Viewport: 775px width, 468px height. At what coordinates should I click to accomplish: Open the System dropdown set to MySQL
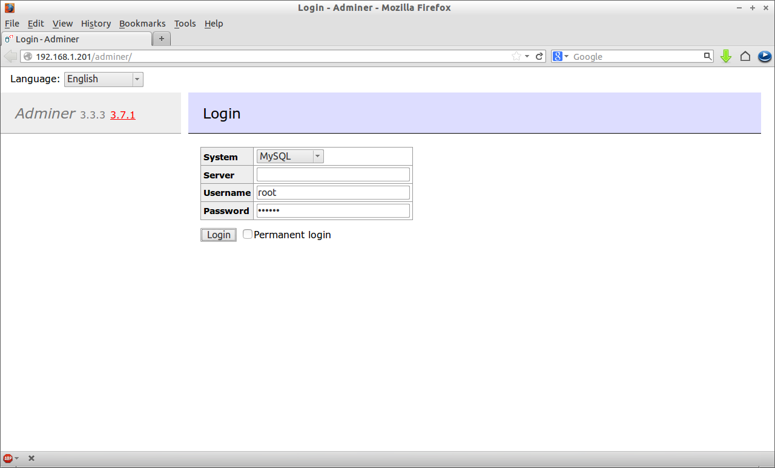tap(290, 157)
